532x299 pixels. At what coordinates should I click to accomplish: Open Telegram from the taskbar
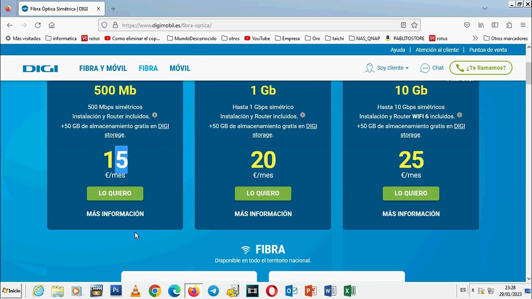pos(213,291)
